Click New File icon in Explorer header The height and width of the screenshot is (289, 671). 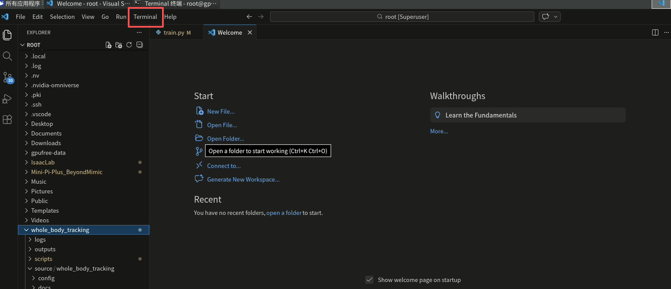pos(109,45)
